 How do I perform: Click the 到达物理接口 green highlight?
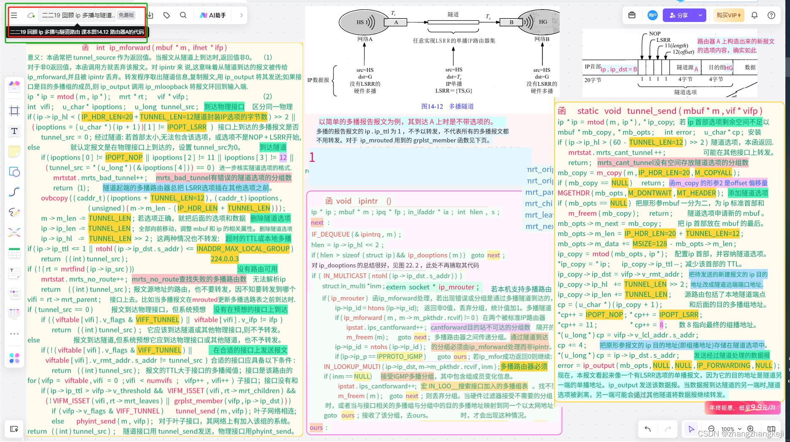pyautogui.click(x=224, y=106)
